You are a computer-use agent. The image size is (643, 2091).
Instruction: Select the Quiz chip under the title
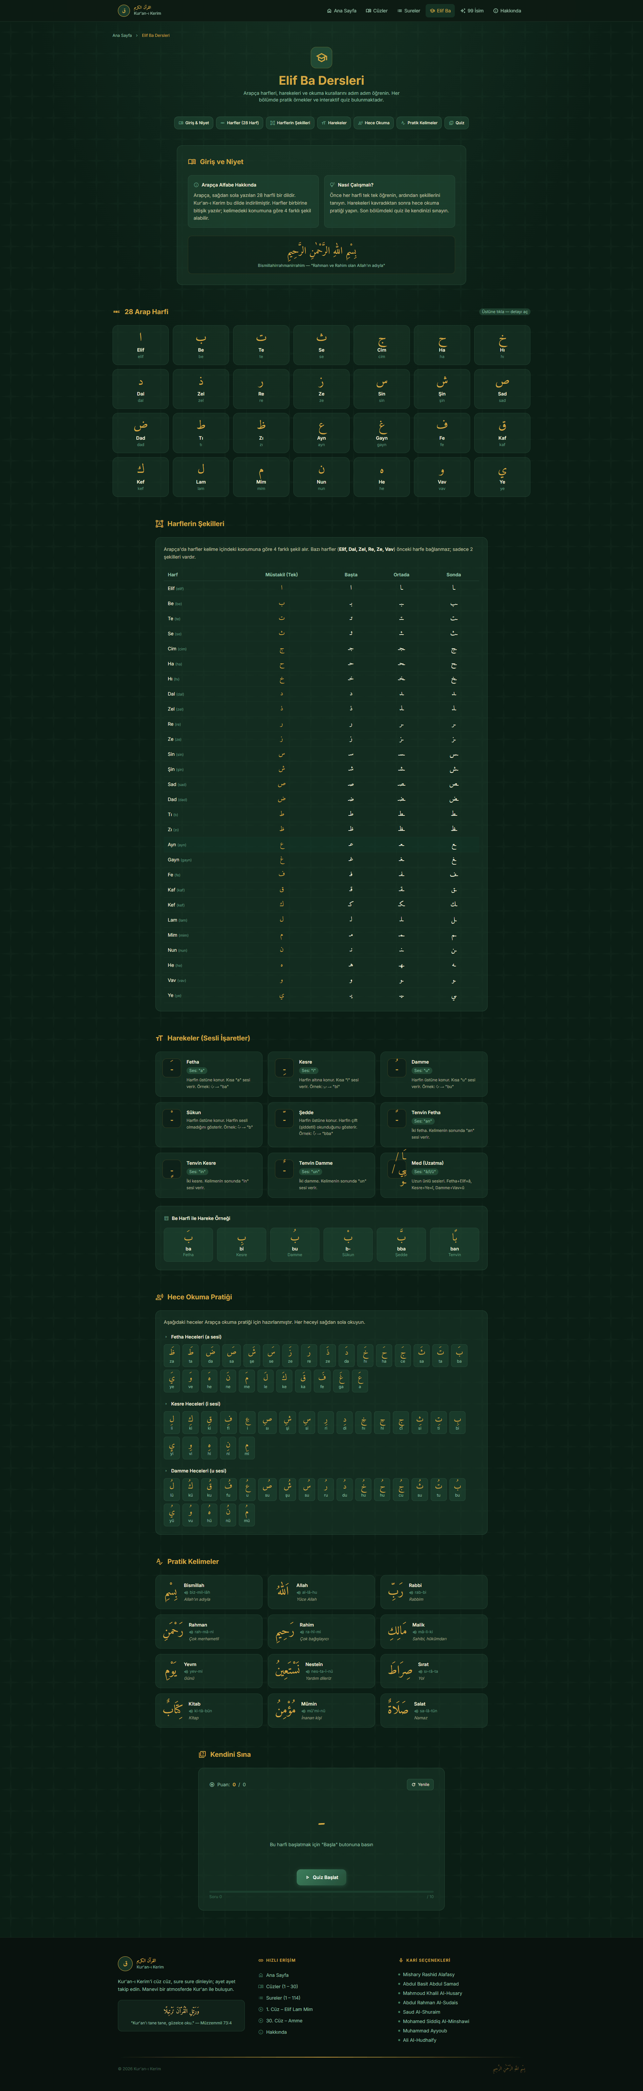[456, 123]
